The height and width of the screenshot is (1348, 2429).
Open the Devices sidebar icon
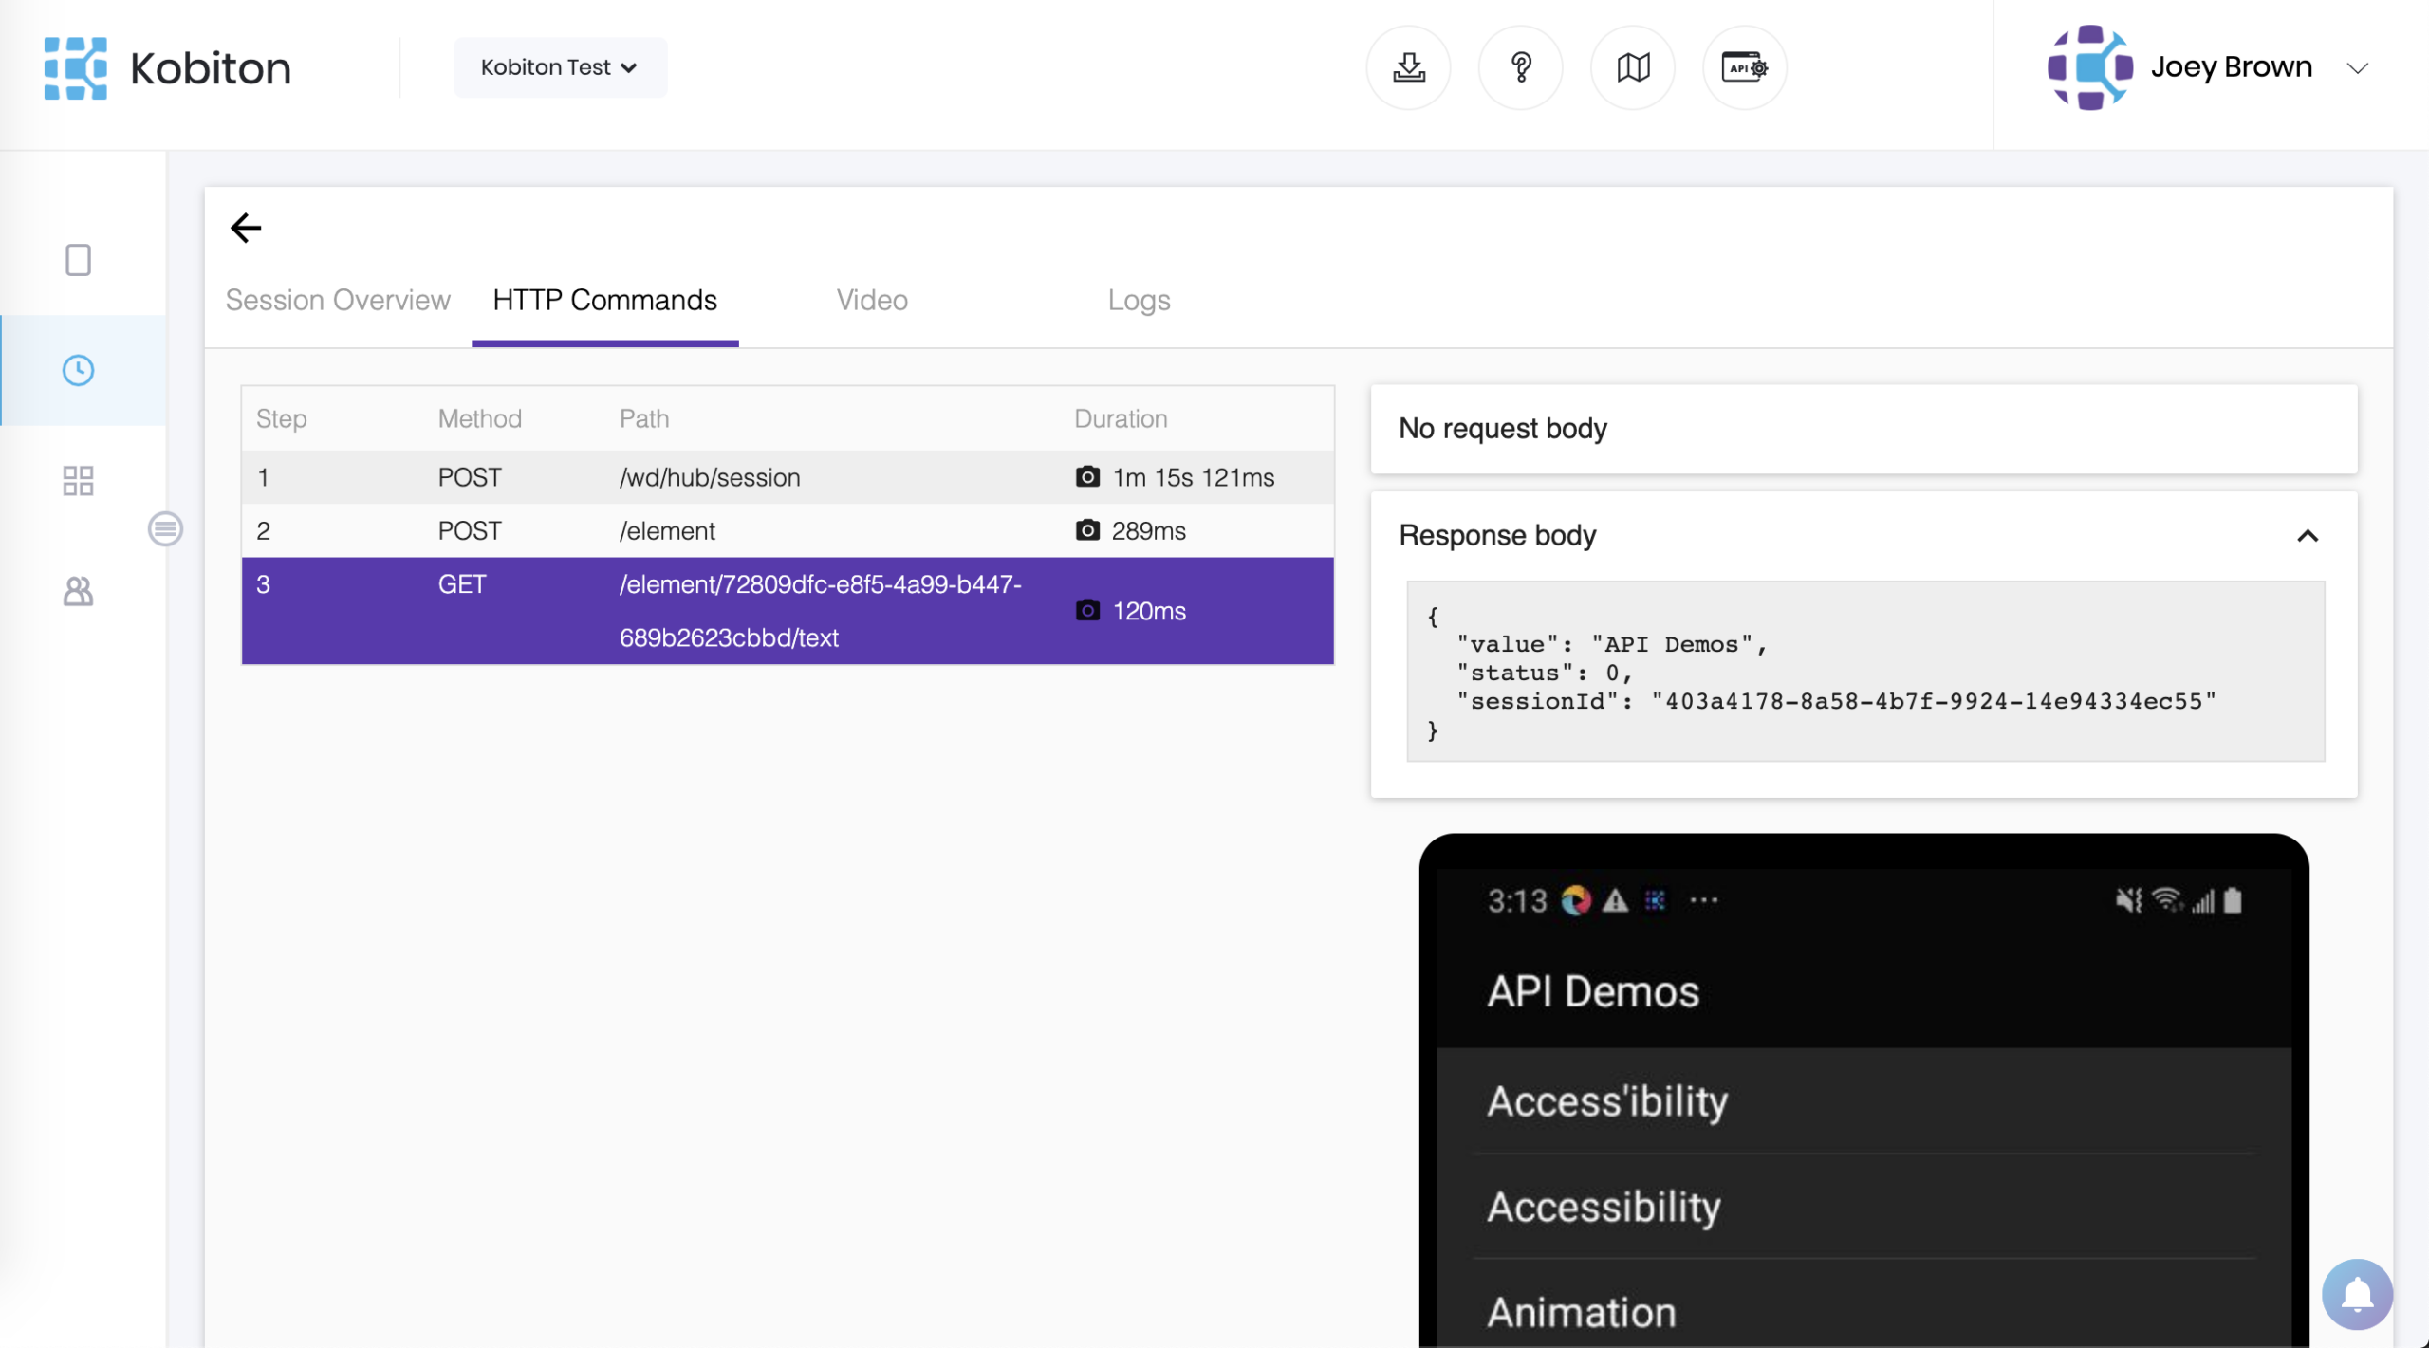(78, 260)
